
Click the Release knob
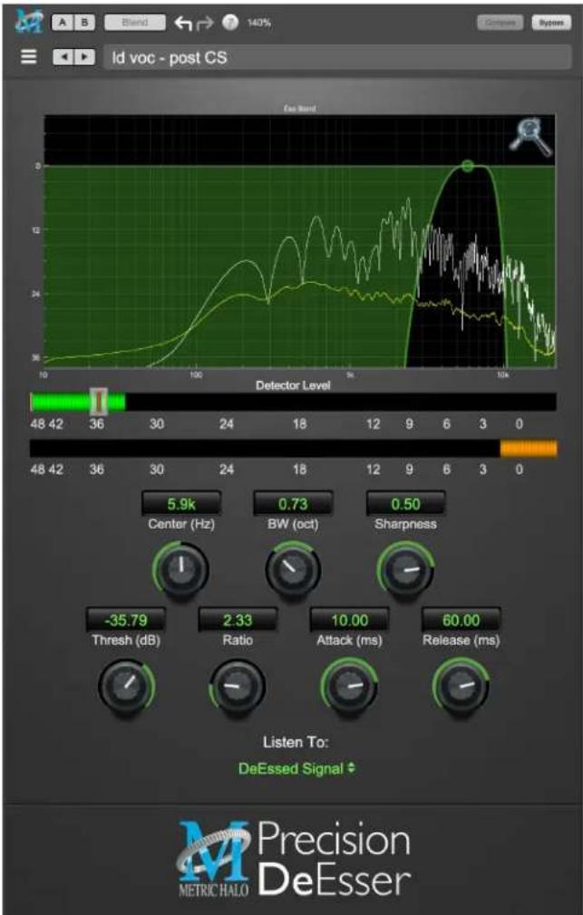tap(461, 686)
